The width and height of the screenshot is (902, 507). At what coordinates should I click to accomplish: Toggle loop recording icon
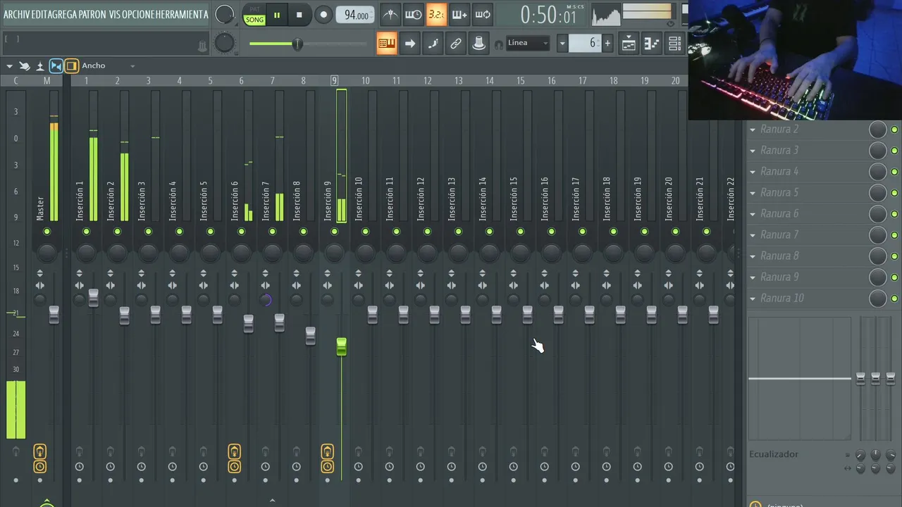[483, 14]
